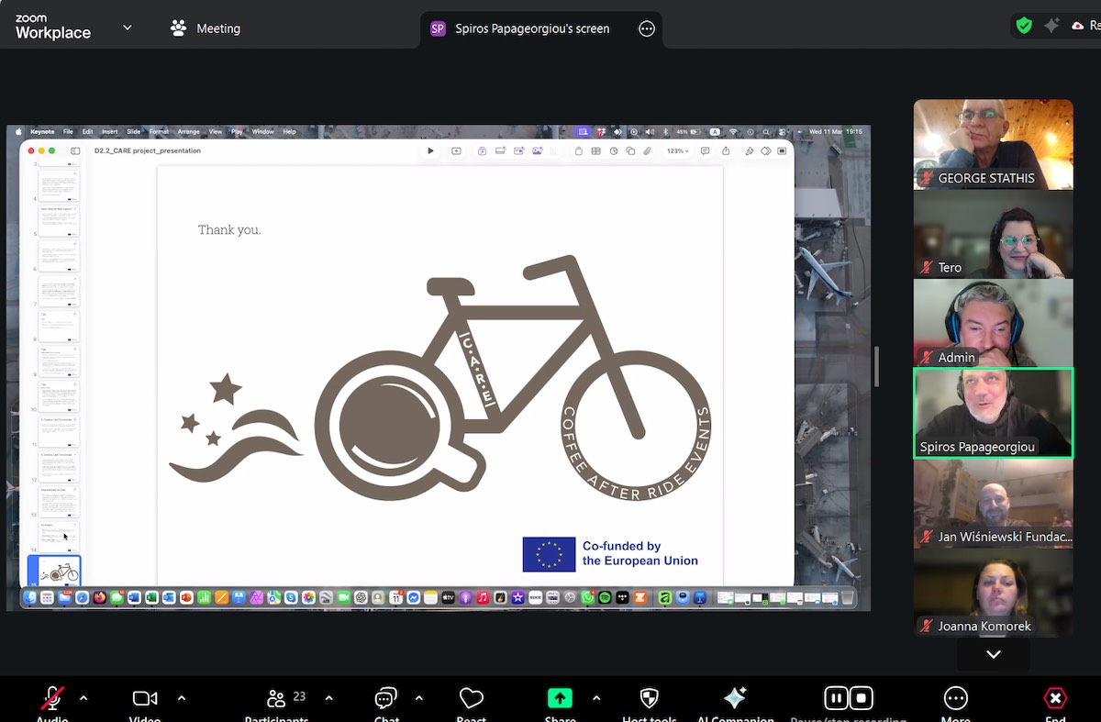
Task: Open the More options menu
Action: tap(955, 699)
